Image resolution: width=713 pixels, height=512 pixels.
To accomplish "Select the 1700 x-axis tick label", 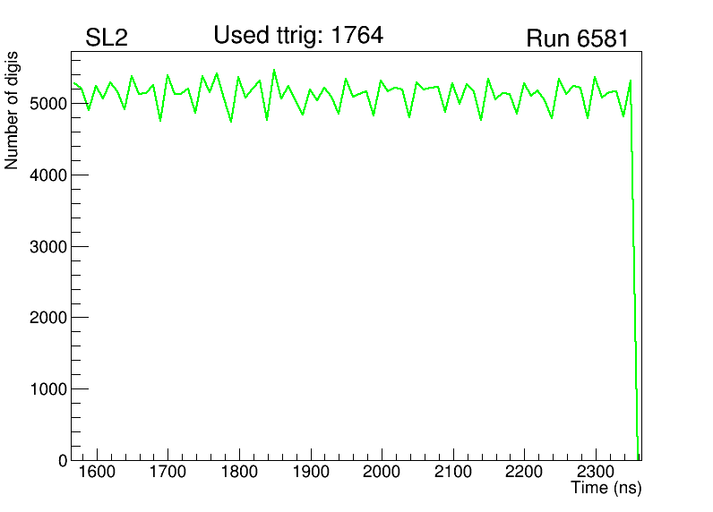I will pos(168,473).
